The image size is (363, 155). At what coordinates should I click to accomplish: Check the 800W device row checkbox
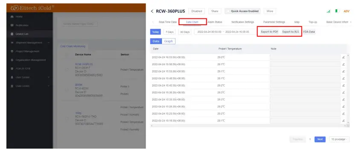coord(67,90)
